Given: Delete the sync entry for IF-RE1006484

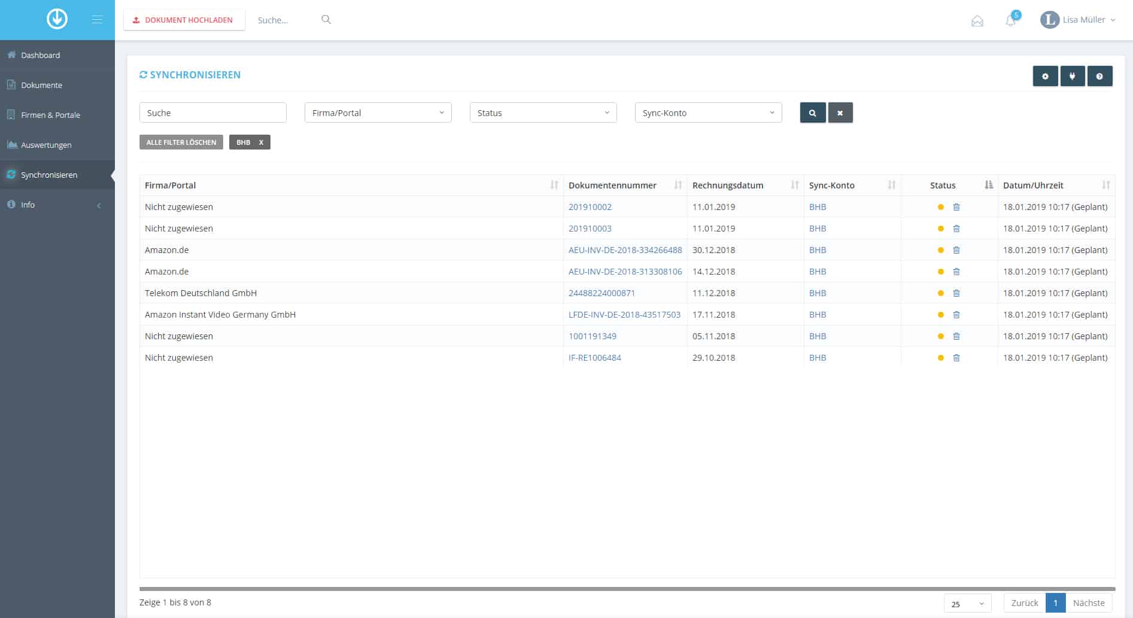Looking at the screenshot, I should [956, 358].
